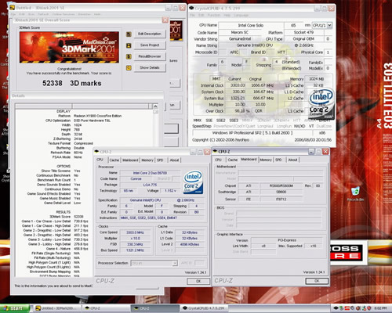Open the Windows Start menu

pyautogui.click(x=15, y=308)
